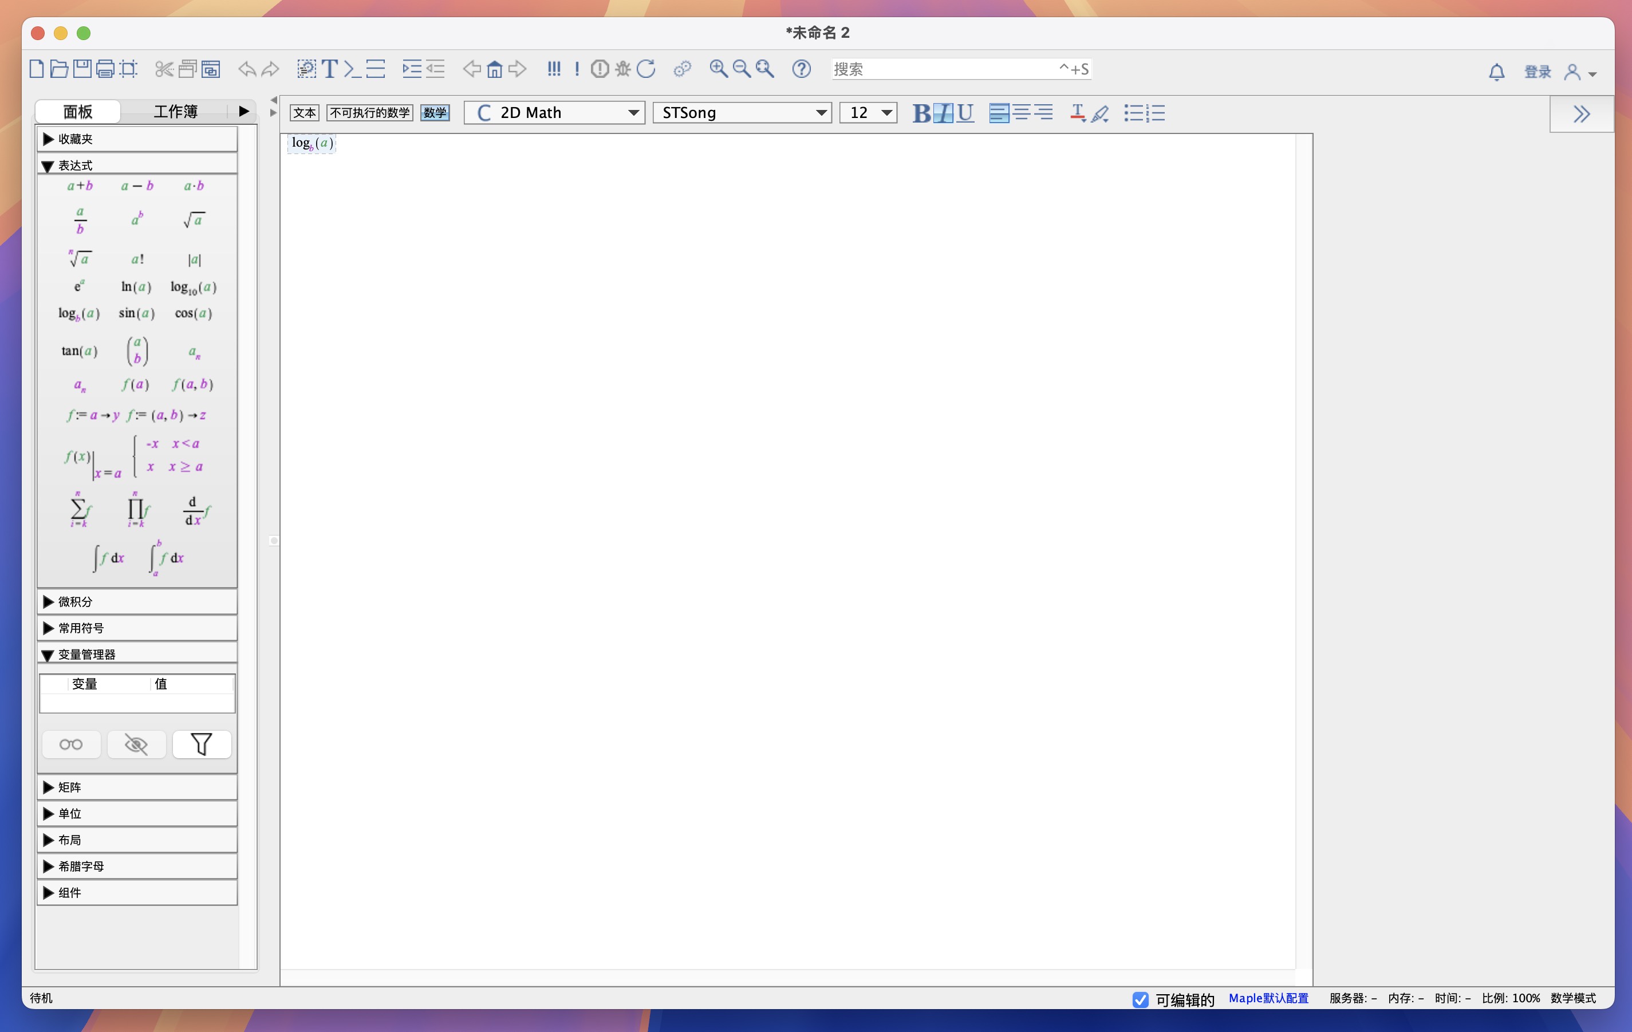
Task: Show more sidebar tabs with the arrow
Action: click(244, 111)
